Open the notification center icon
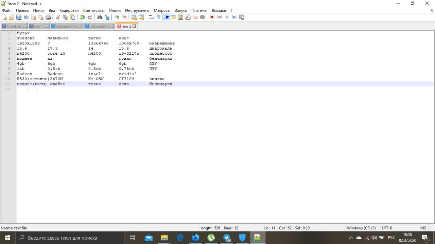The image size is (435, 244). point(425,238)
